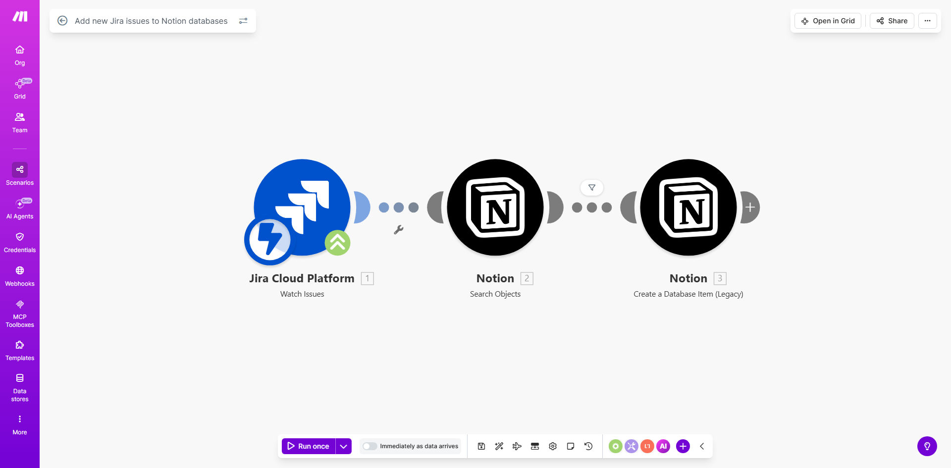Go to the Team section
The image size is (951, 468).
(20, 123)
